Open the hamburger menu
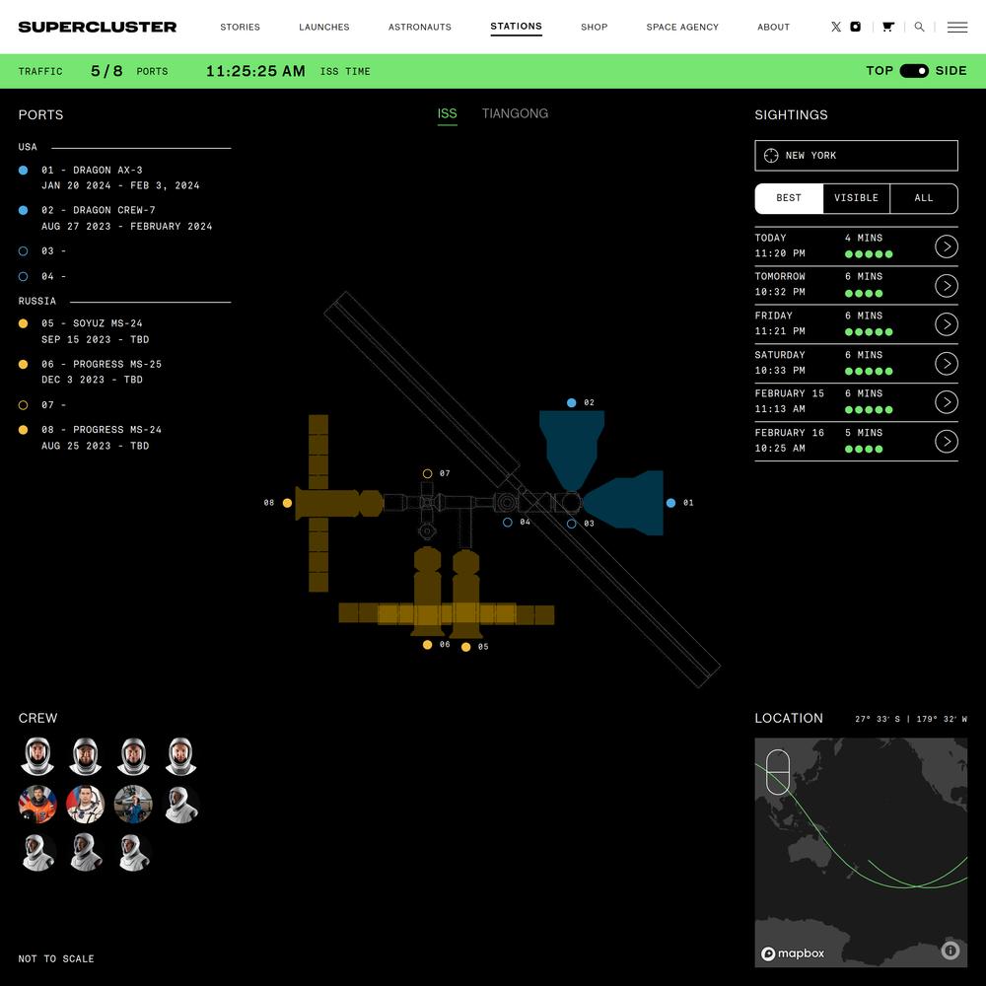The image size is (986, 986). (957, 27)
